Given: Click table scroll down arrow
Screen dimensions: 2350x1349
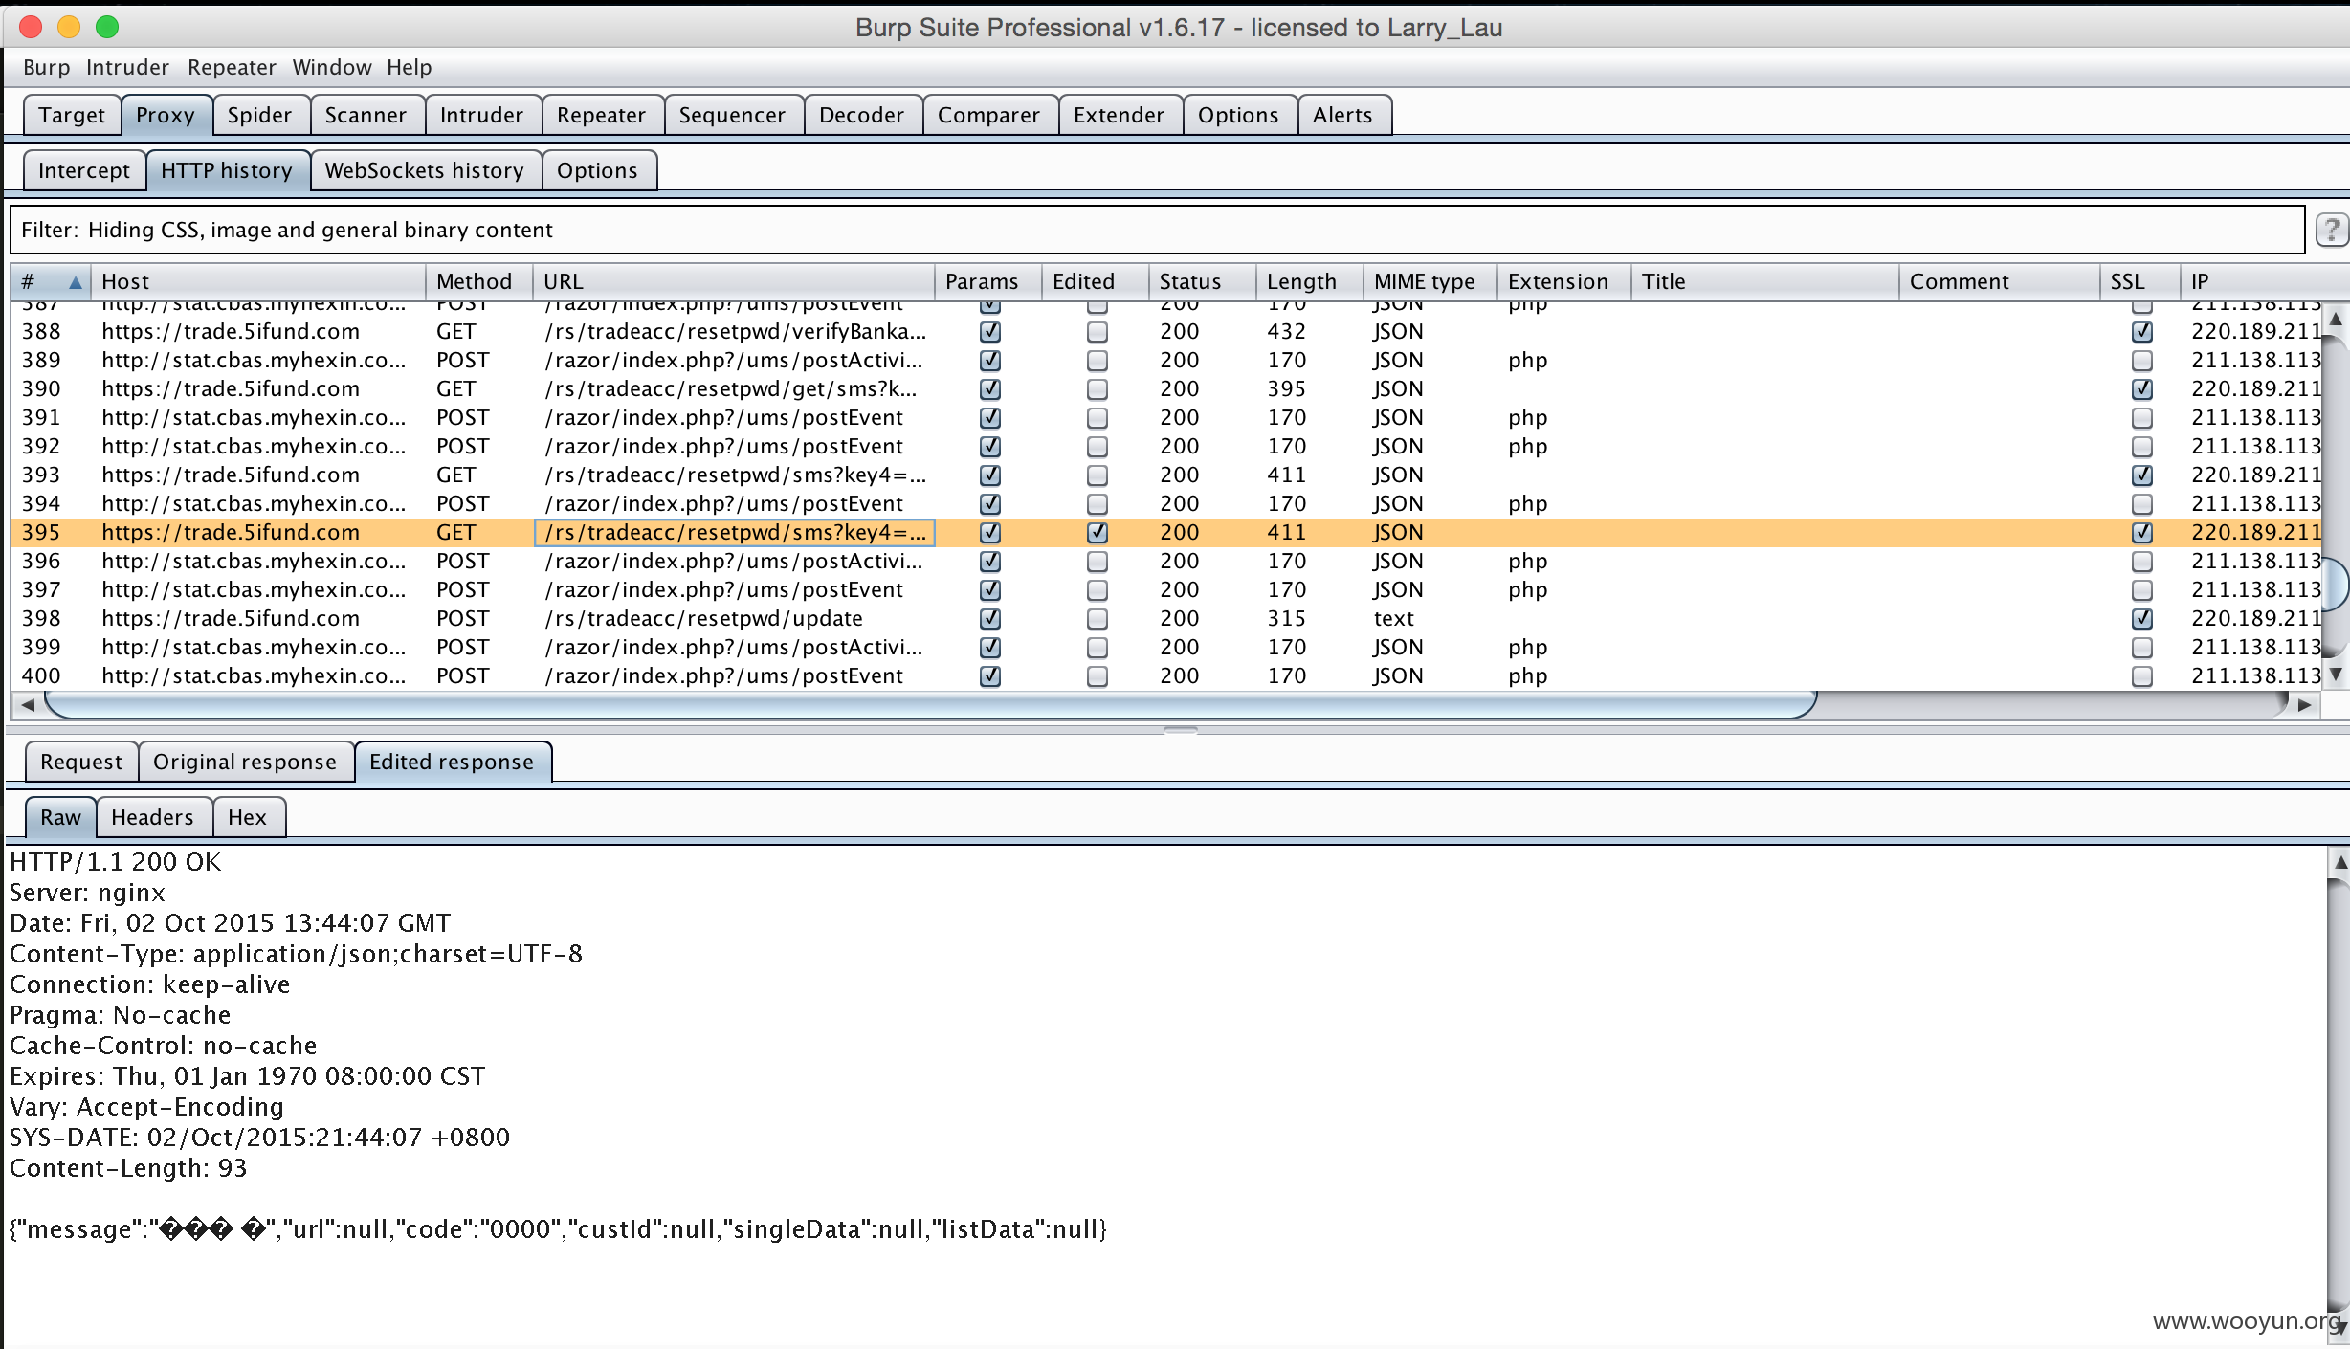Looking at the screenshot, I should (2336, 674).
